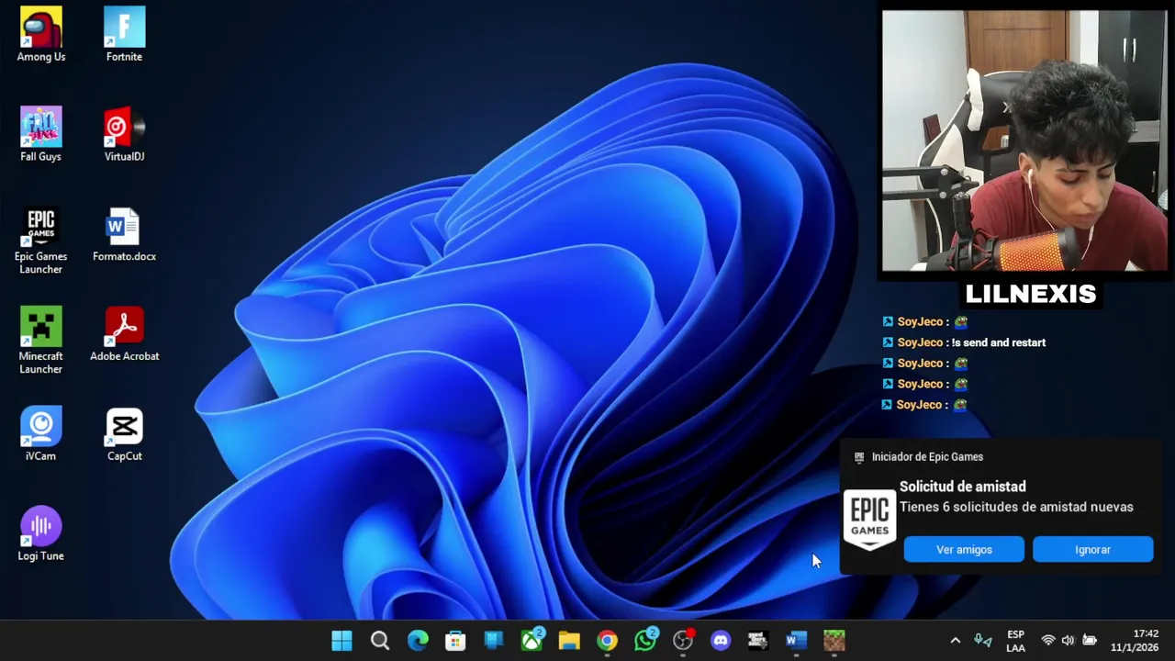
Task: Open taskbar Search
Action: (x=380, y=640)
